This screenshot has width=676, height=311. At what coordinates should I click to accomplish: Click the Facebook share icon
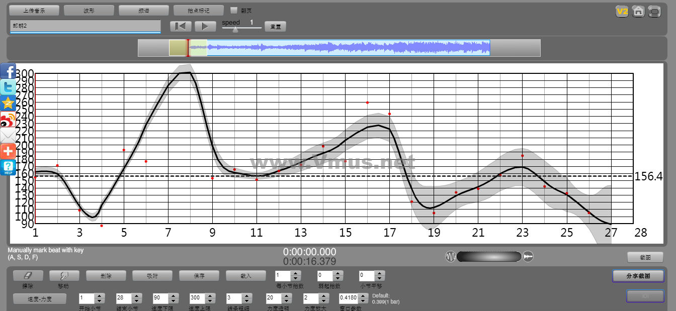(8, 71)
